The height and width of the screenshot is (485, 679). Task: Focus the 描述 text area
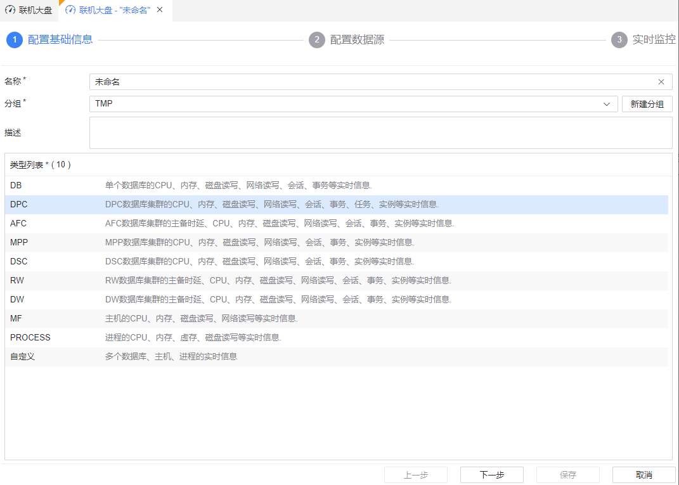(x=380, y=133)
